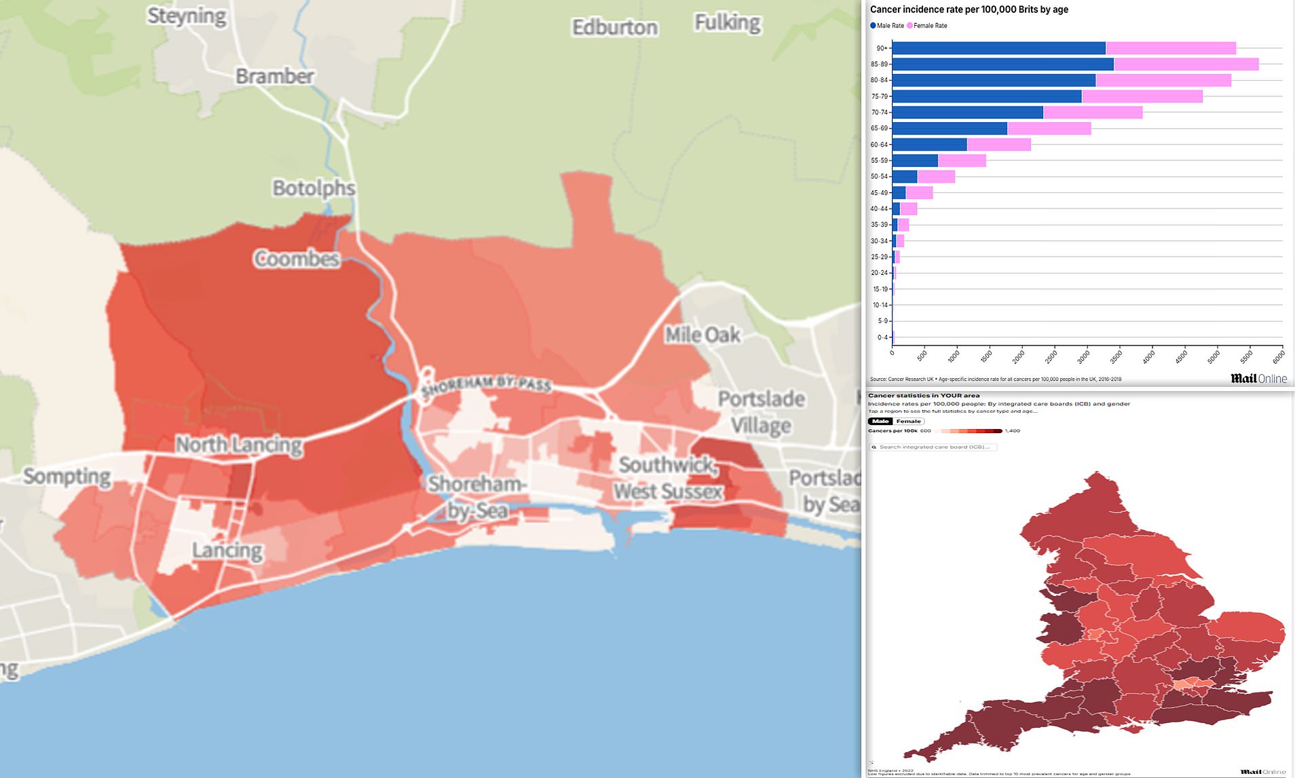Click the 65-69 female rate bar segment
Viewport: 1295px width, 778px height.
pos(1049,128)
